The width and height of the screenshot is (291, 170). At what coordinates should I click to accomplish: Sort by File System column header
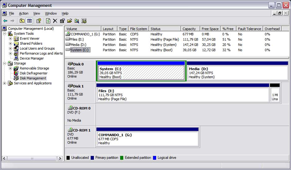(x=139, y=29)
